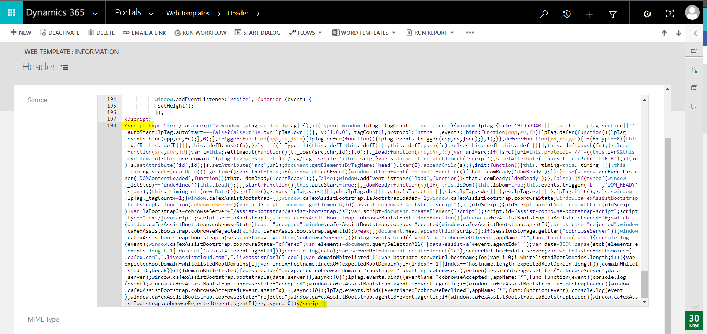The width and height of the screenshot is (707, 334).
Task: Click Web Templates breadcrumb
Action: pos(188,13)
